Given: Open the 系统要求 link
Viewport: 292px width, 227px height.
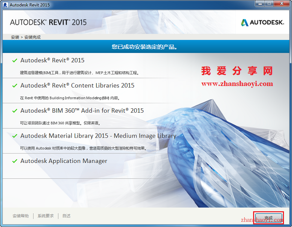Looking at the screenshot, I should coord(46,216).
